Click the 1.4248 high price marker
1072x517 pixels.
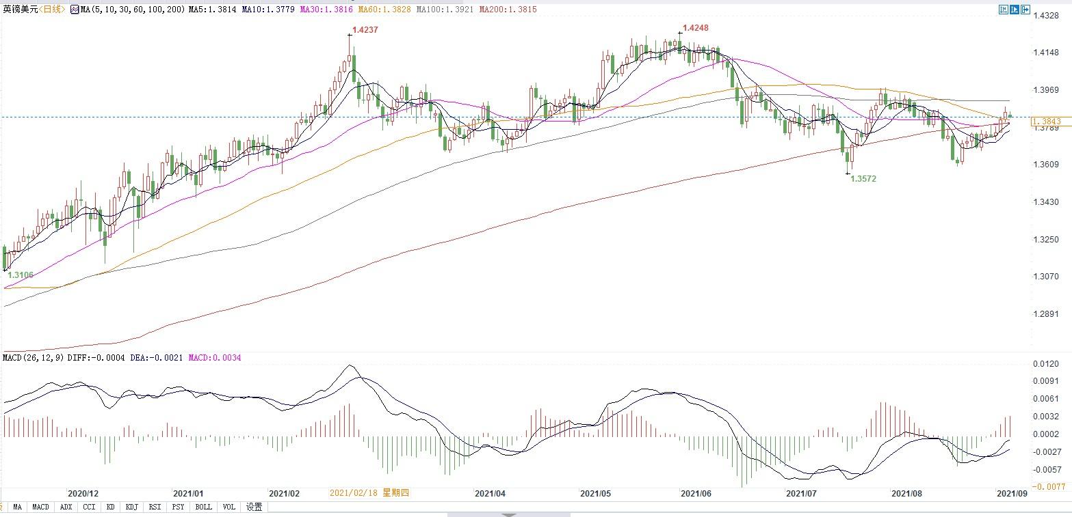coord(695,29)
